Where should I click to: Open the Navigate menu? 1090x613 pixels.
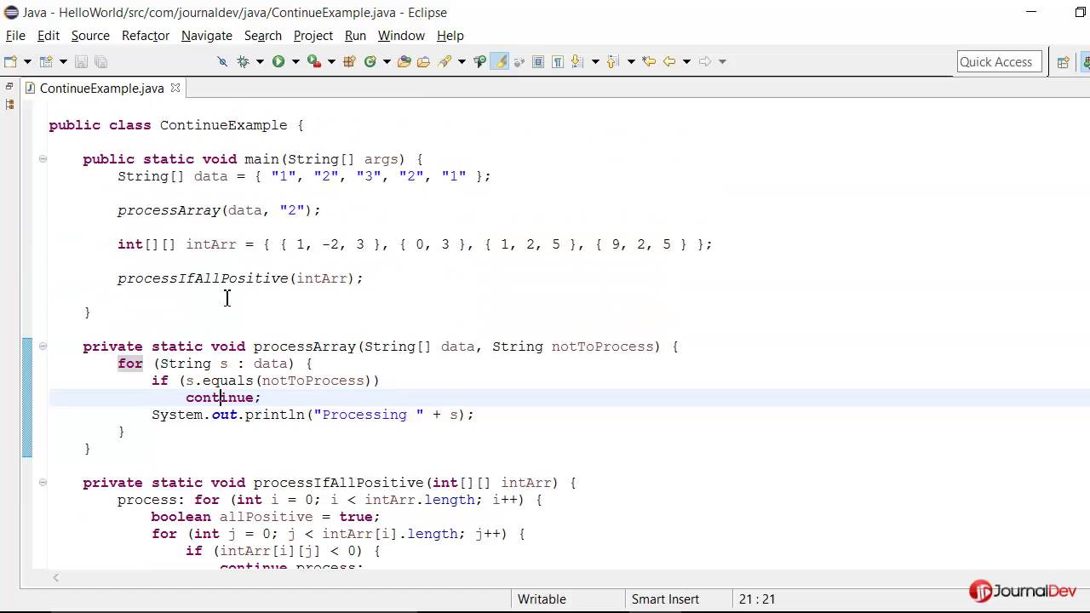(207, 35)
